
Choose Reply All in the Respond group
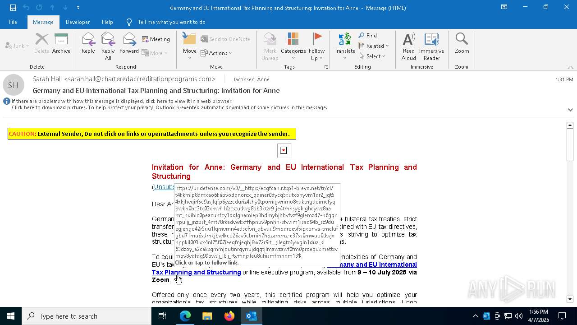pos(108,46)
